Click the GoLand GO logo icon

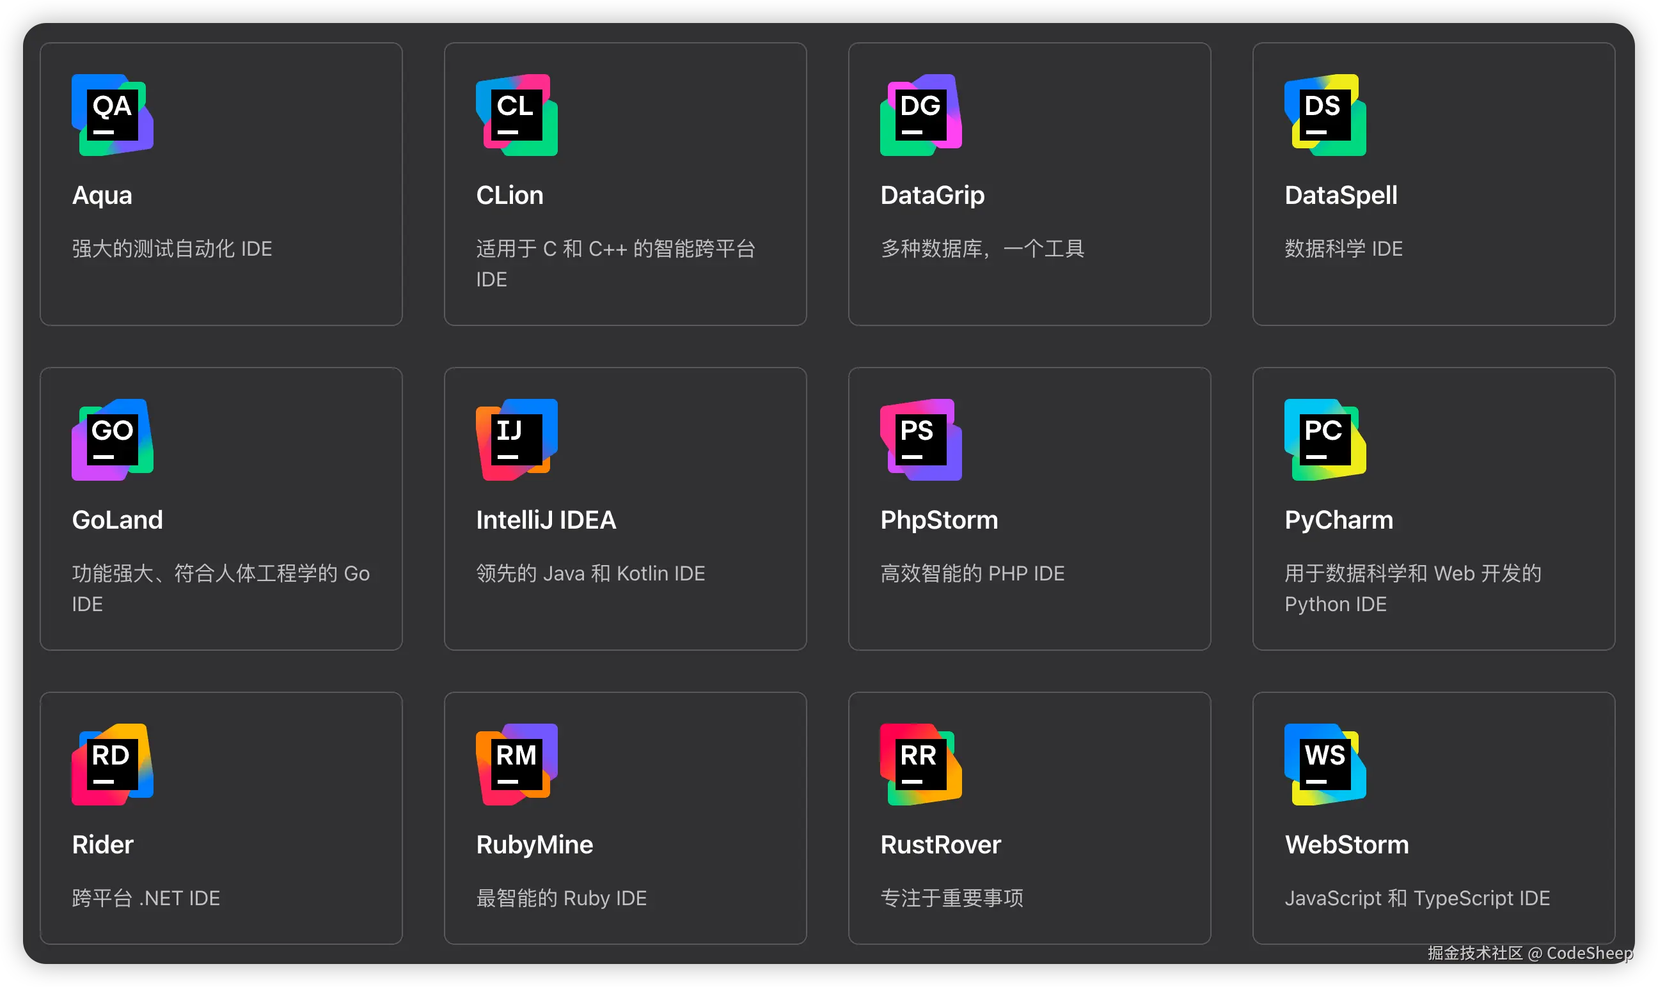coord(113,440)
